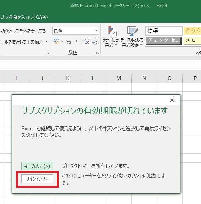Click the キーの入力(K) button

[x=37, y=166]
